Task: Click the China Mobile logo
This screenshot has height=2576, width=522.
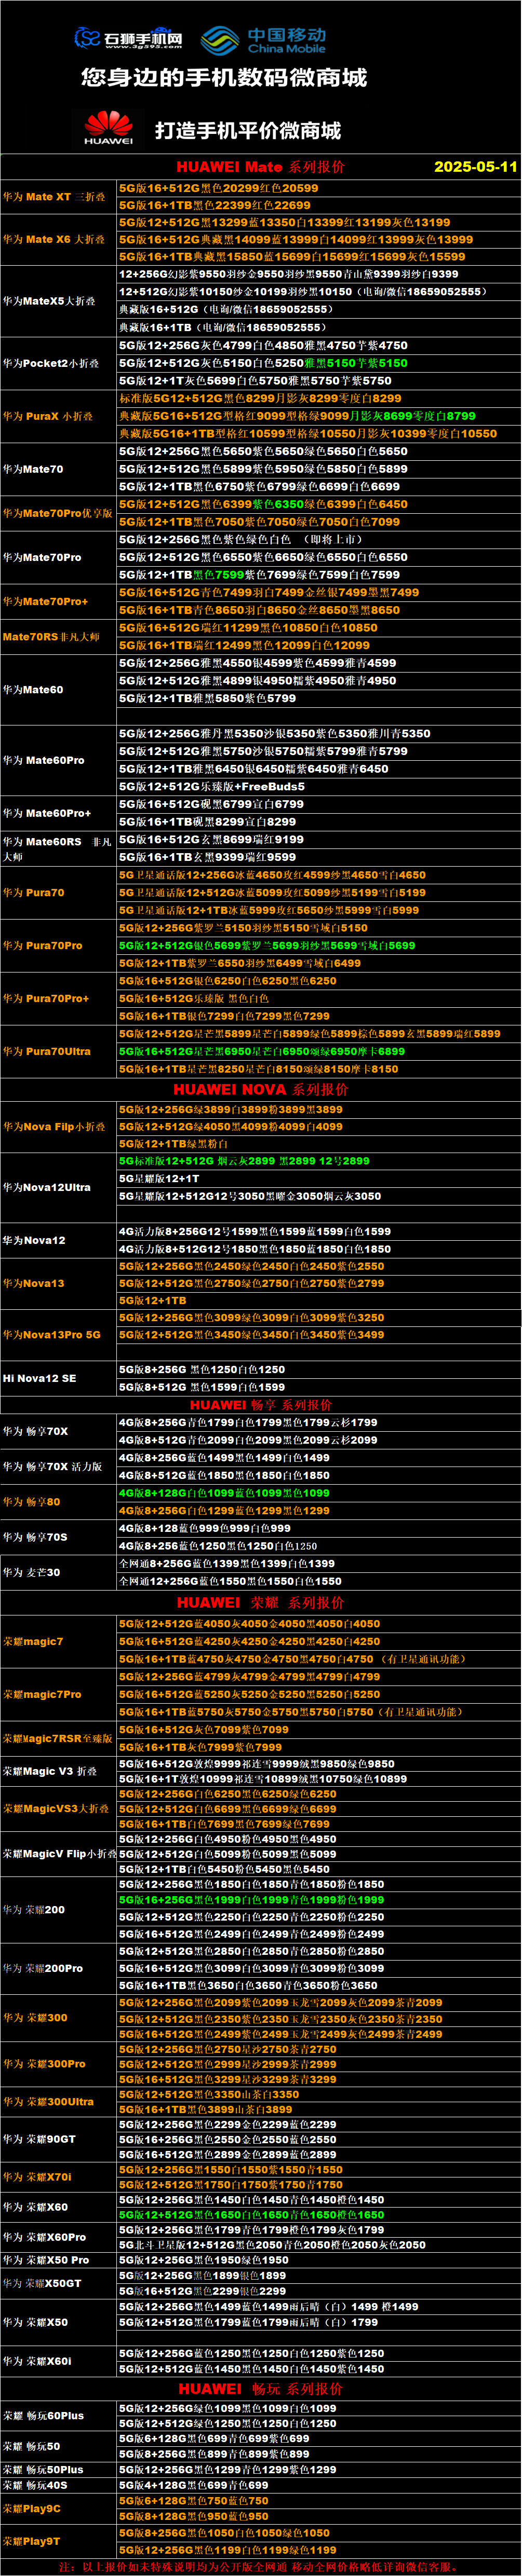Action: 263,40
